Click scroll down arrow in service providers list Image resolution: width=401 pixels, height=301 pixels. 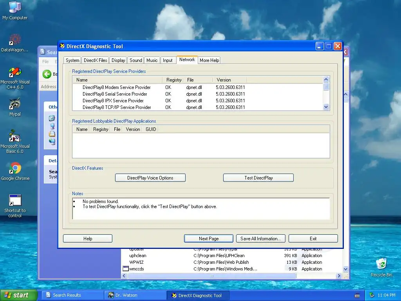326,107
